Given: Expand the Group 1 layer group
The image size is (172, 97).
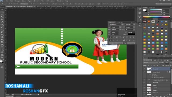Looking at the screenshot, I should point(148,93).
